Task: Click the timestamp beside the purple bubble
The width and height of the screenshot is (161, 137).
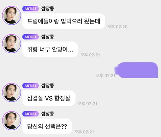Action: [x=106, y=76]
